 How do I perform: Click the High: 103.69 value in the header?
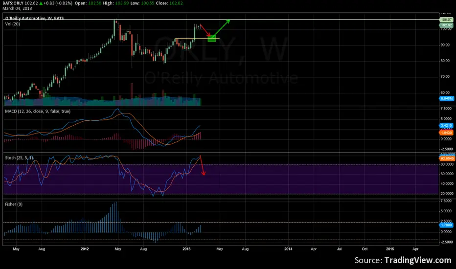[116, 3]
